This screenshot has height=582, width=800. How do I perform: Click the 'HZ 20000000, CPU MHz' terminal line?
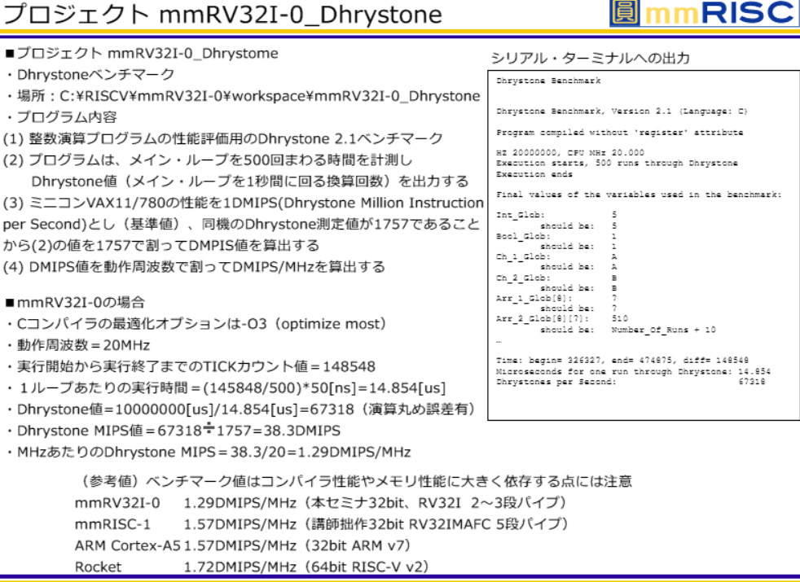tap(569, 152)
